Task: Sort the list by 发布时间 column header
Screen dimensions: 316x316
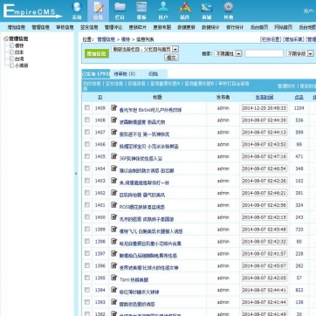Action: [x=264, y=97]
